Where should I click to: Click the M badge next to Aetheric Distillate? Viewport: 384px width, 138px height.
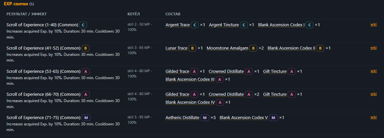[x=205, y=118]
